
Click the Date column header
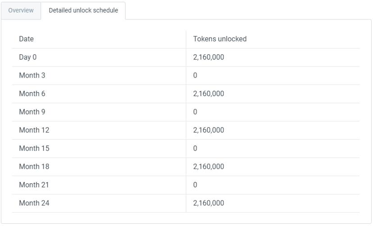point(27,39)
